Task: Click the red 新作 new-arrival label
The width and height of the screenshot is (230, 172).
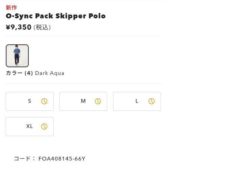Action: [x=11, y=7]
